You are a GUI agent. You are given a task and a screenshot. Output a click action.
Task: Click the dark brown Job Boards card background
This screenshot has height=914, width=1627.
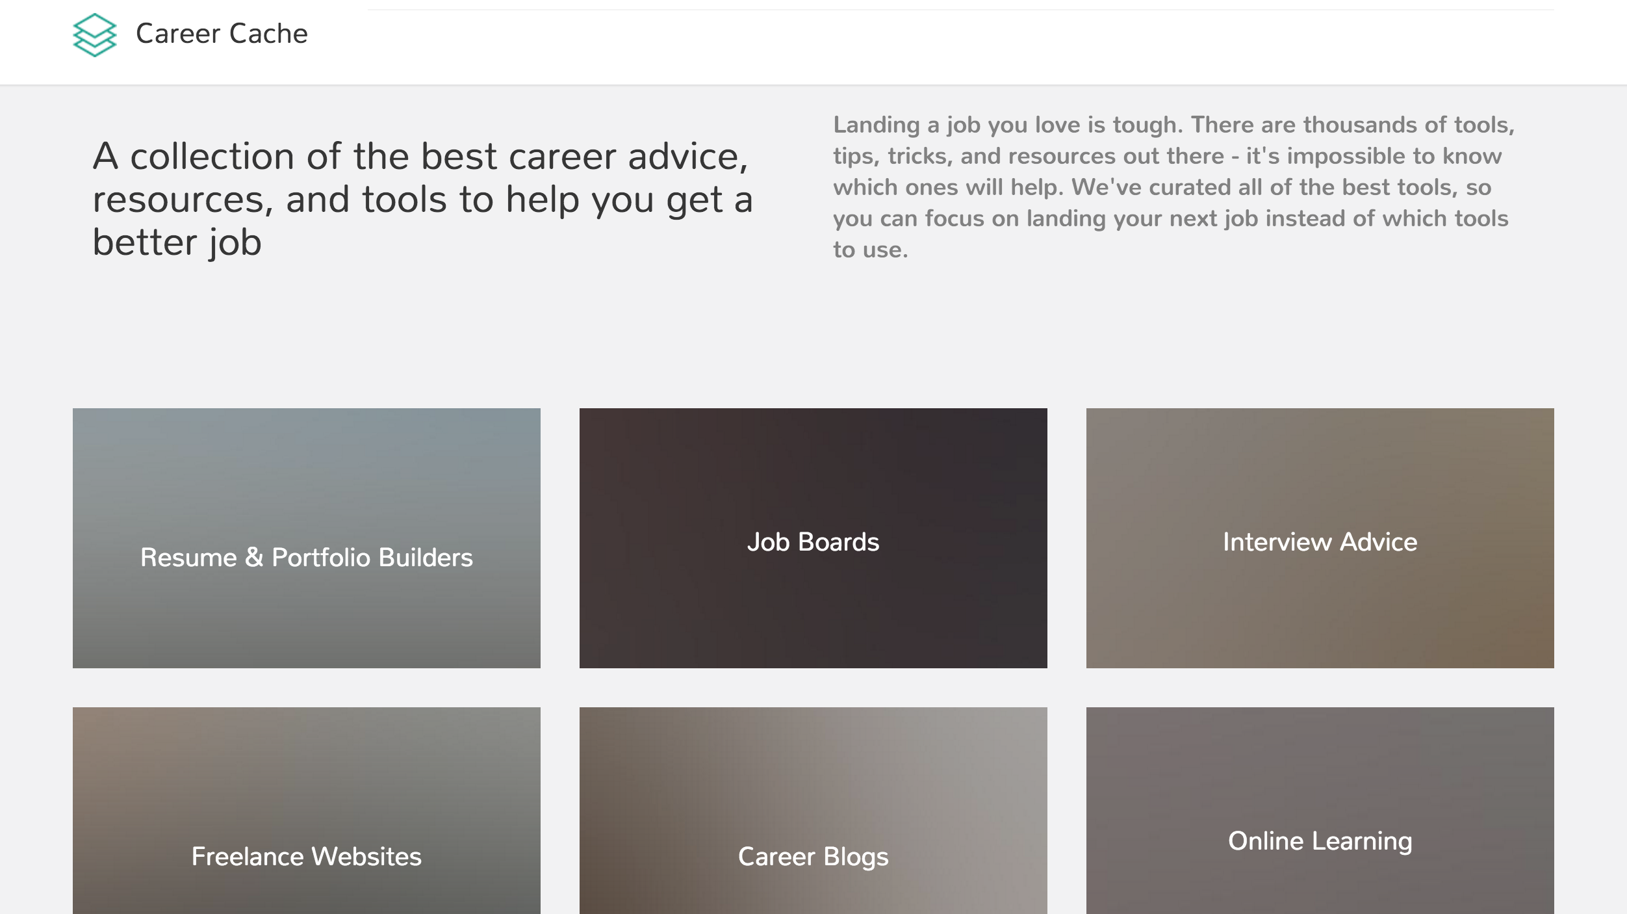[813, 618]
